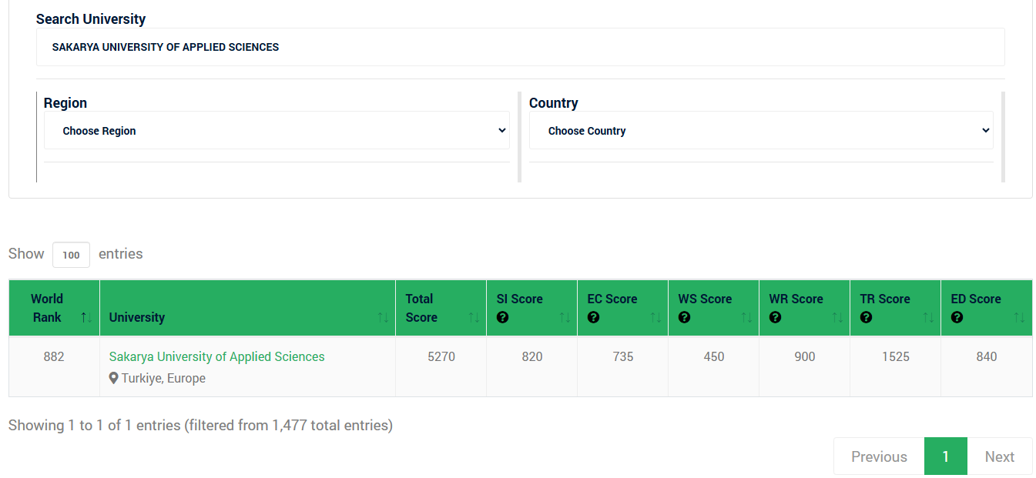The image size is (1036, 478).
Task: Sort by ED Score arrows
Action: pos(1019,317)
